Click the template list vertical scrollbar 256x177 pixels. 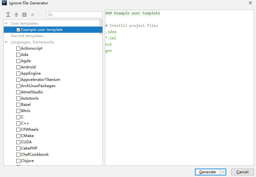(x=101, y=27)
